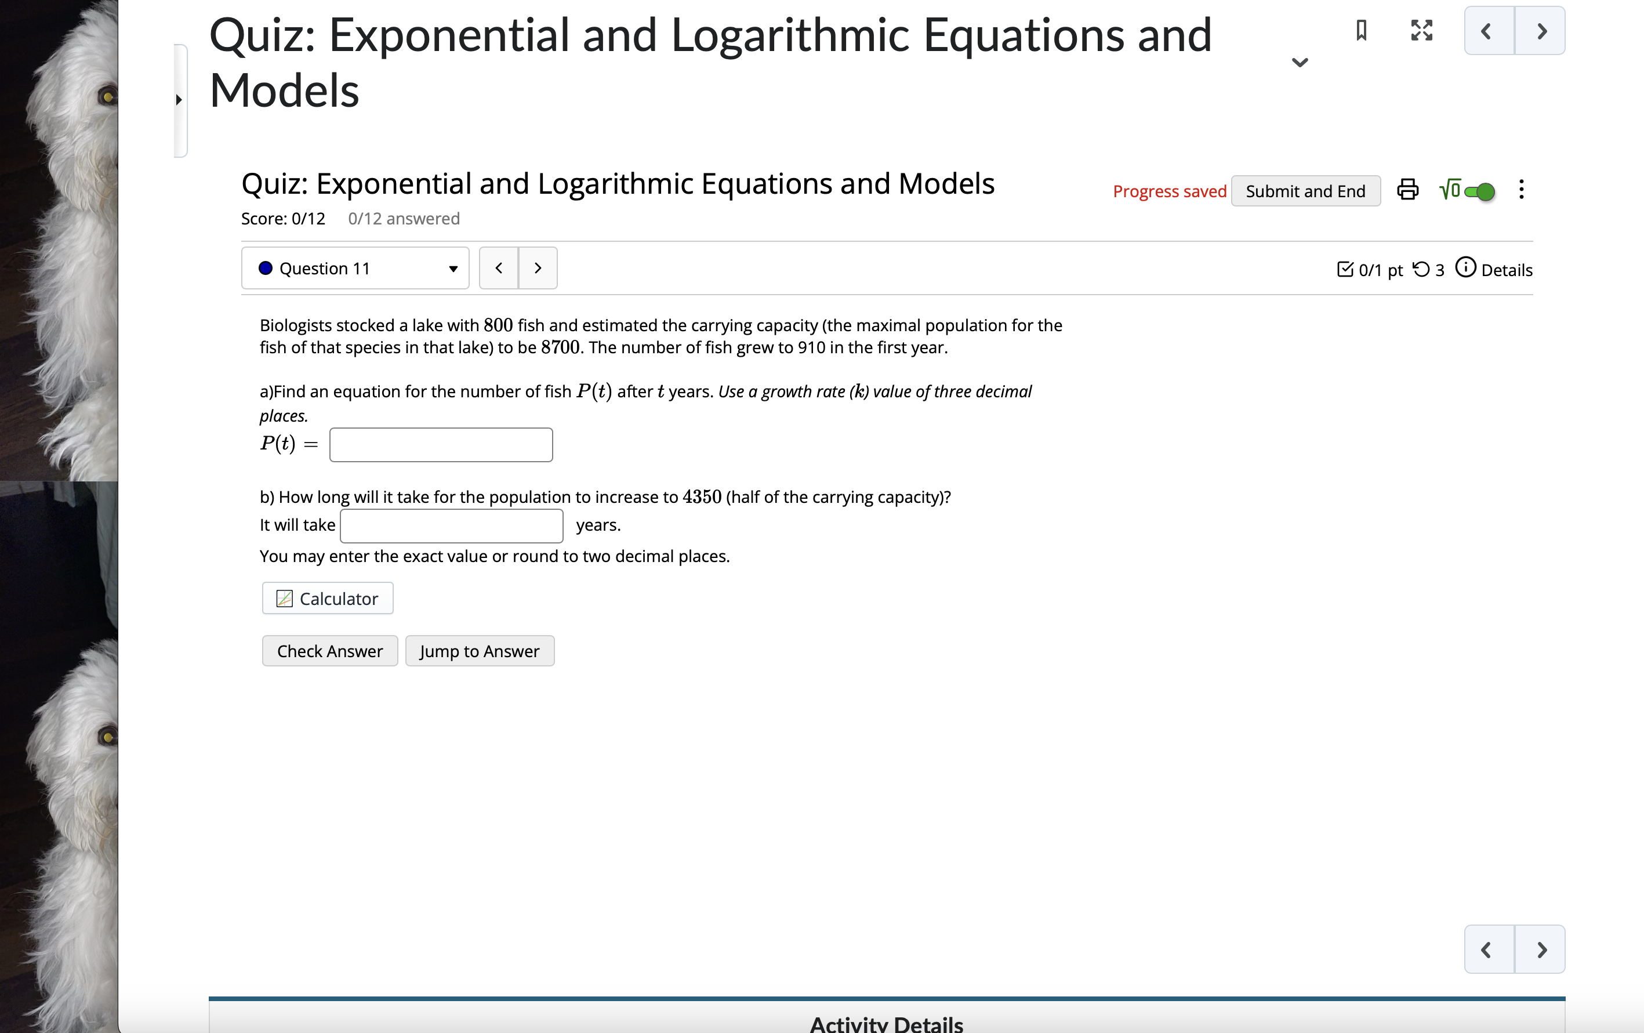1644x1033 pixels.
Task: Click the Jump to Answer button
Action: point(479,651)
